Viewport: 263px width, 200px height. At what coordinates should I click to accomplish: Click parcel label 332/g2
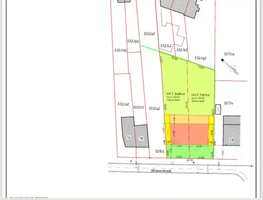click(x=200, y=58)
